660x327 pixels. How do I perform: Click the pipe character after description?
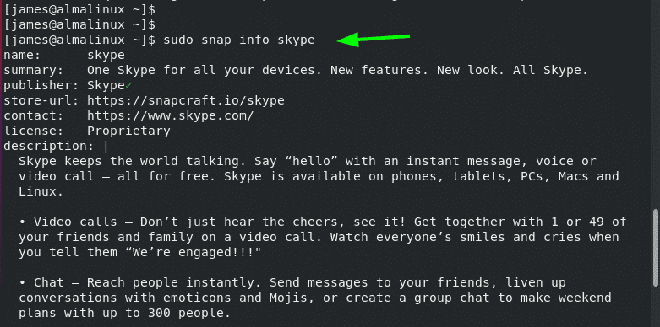pyautogui.click(x=106, y=147)
